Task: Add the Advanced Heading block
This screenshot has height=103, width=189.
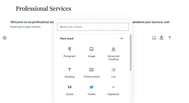Action: (113, 54)
